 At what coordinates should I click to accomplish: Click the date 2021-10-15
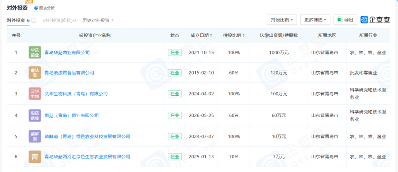pos(201,53)
